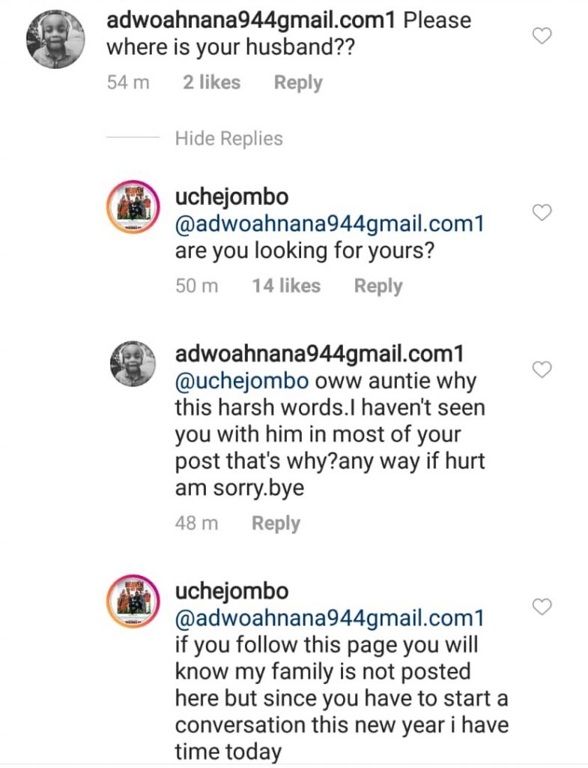Tap heart on the "oww auntie" reply
Viewport: 588px width, 768px height.
pyautogui.click(x=542, y=369)
